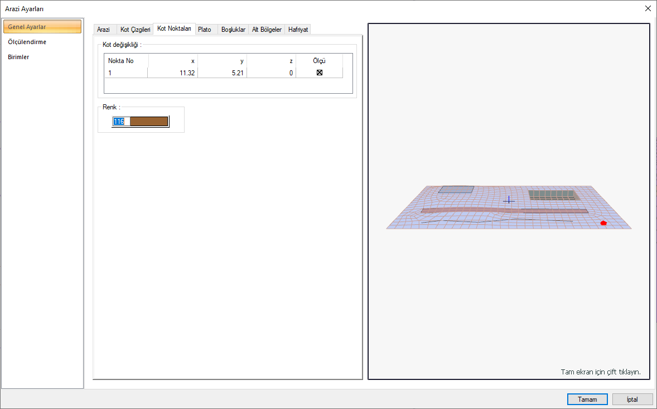Go to the Hafriyat tab
The height and width of the screenshot is (409, 657).
(x=298, y=30)
